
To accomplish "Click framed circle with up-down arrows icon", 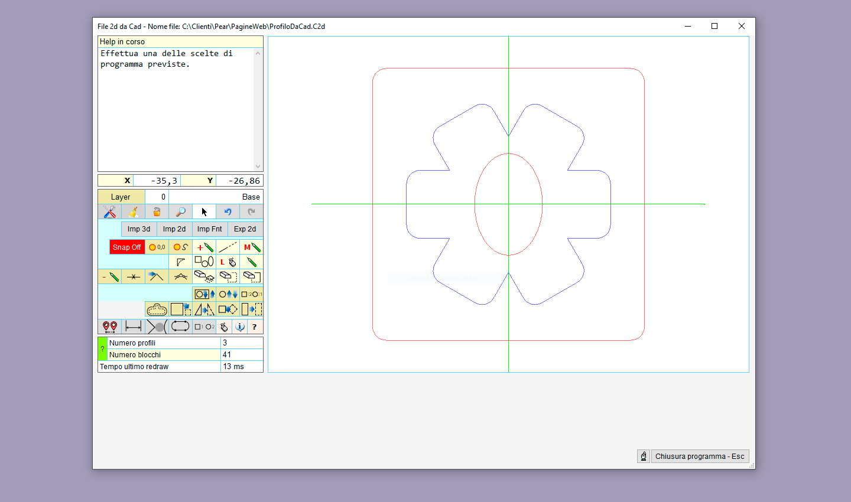I will (x=204, y=294).
